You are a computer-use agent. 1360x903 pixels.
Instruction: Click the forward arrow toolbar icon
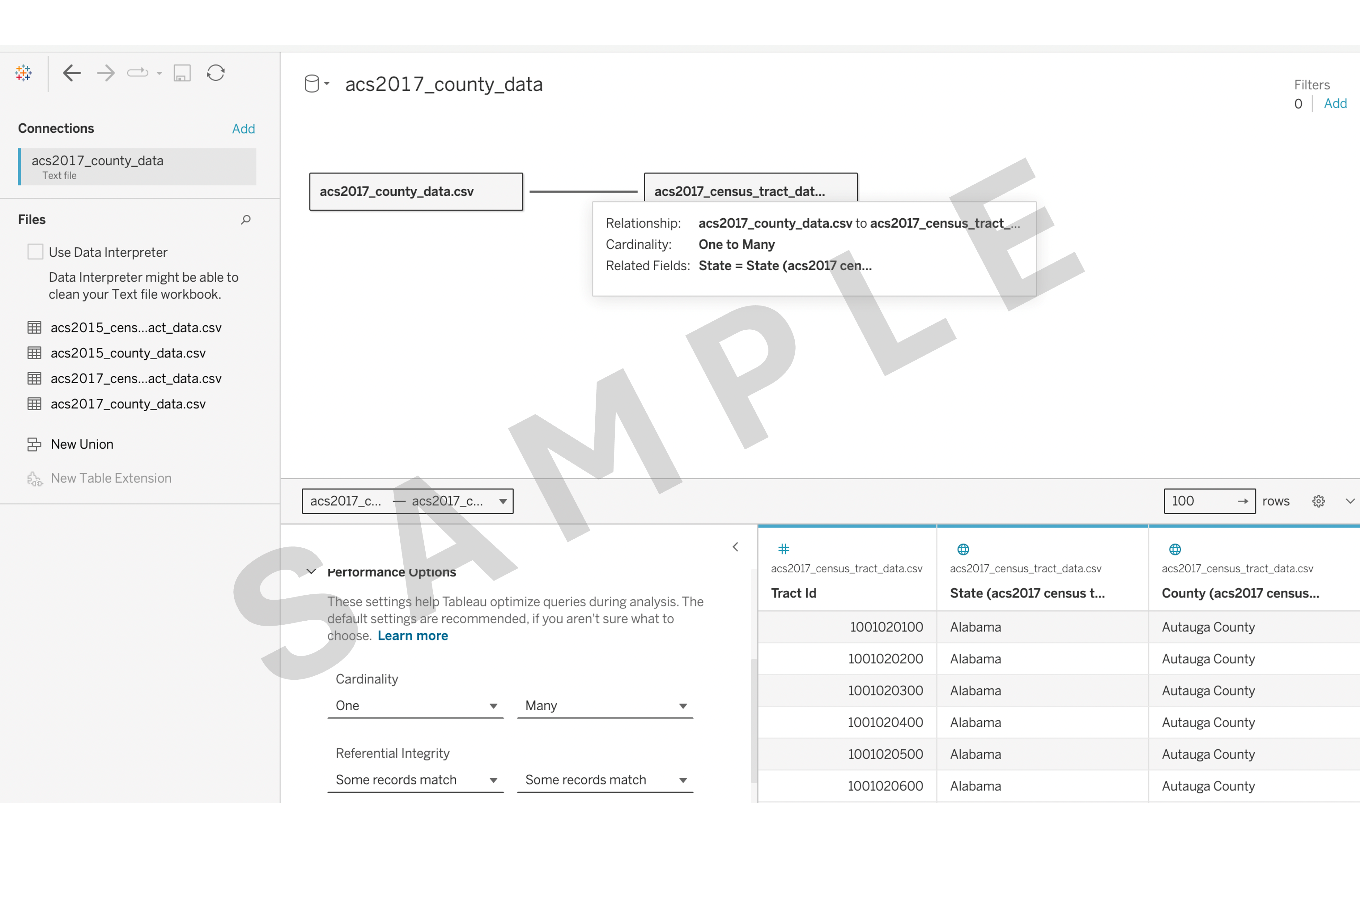(106, 73)
